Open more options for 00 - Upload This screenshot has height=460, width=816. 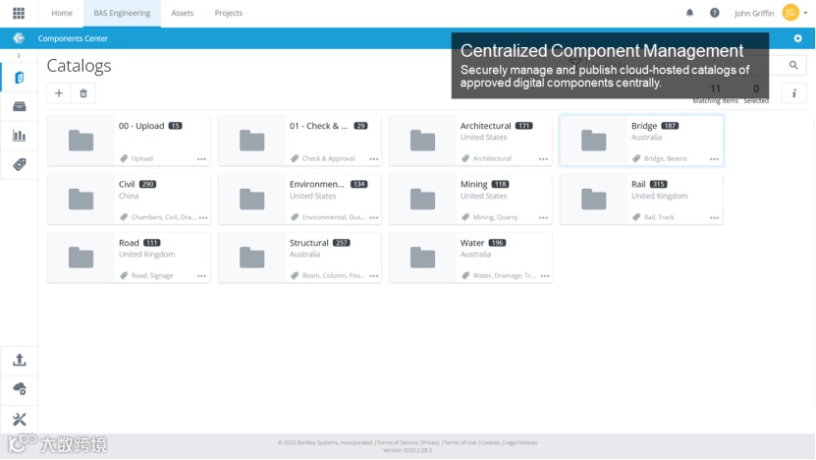(x=201, y=159)
